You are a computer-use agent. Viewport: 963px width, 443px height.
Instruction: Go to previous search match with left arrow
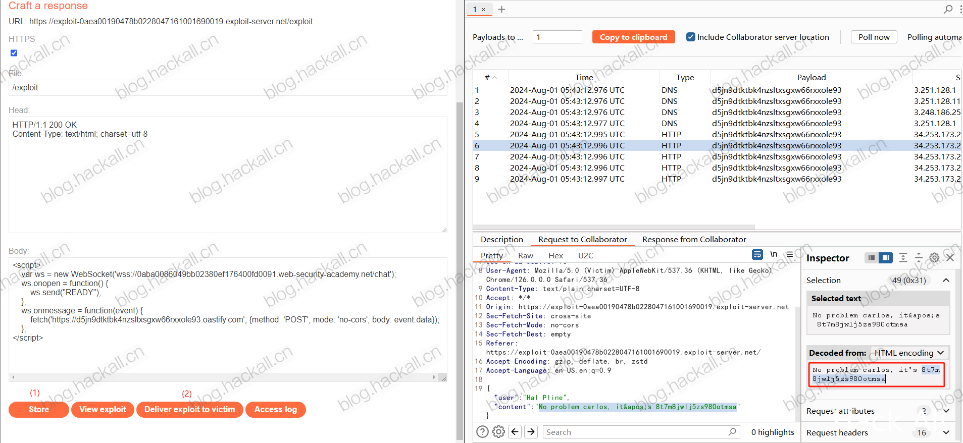(x=515, y=431)
